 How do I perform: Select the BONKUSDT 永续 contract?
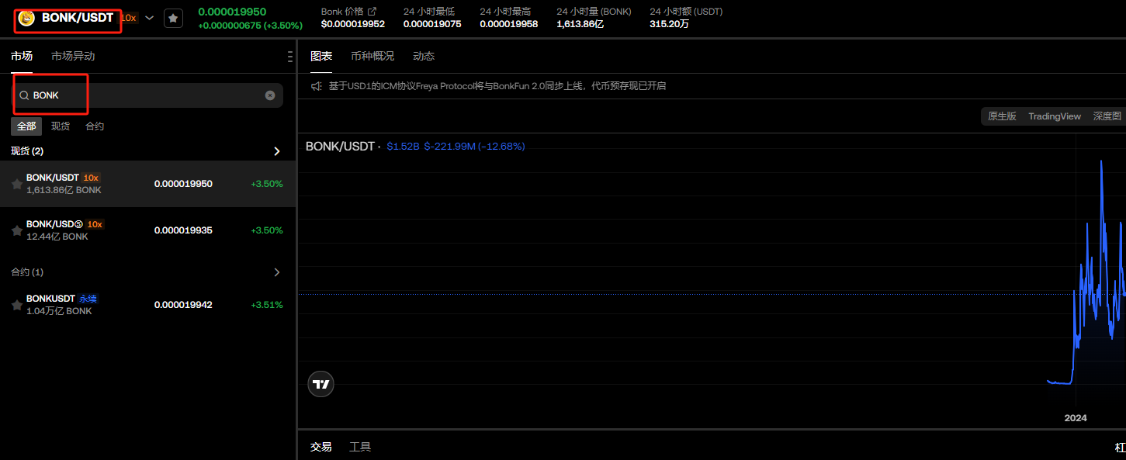[x=147, y=305]
